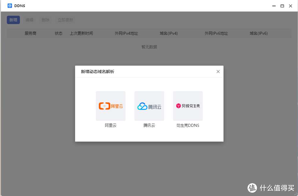Close the 新增动态域名解析 dialog

pos(218,71)
